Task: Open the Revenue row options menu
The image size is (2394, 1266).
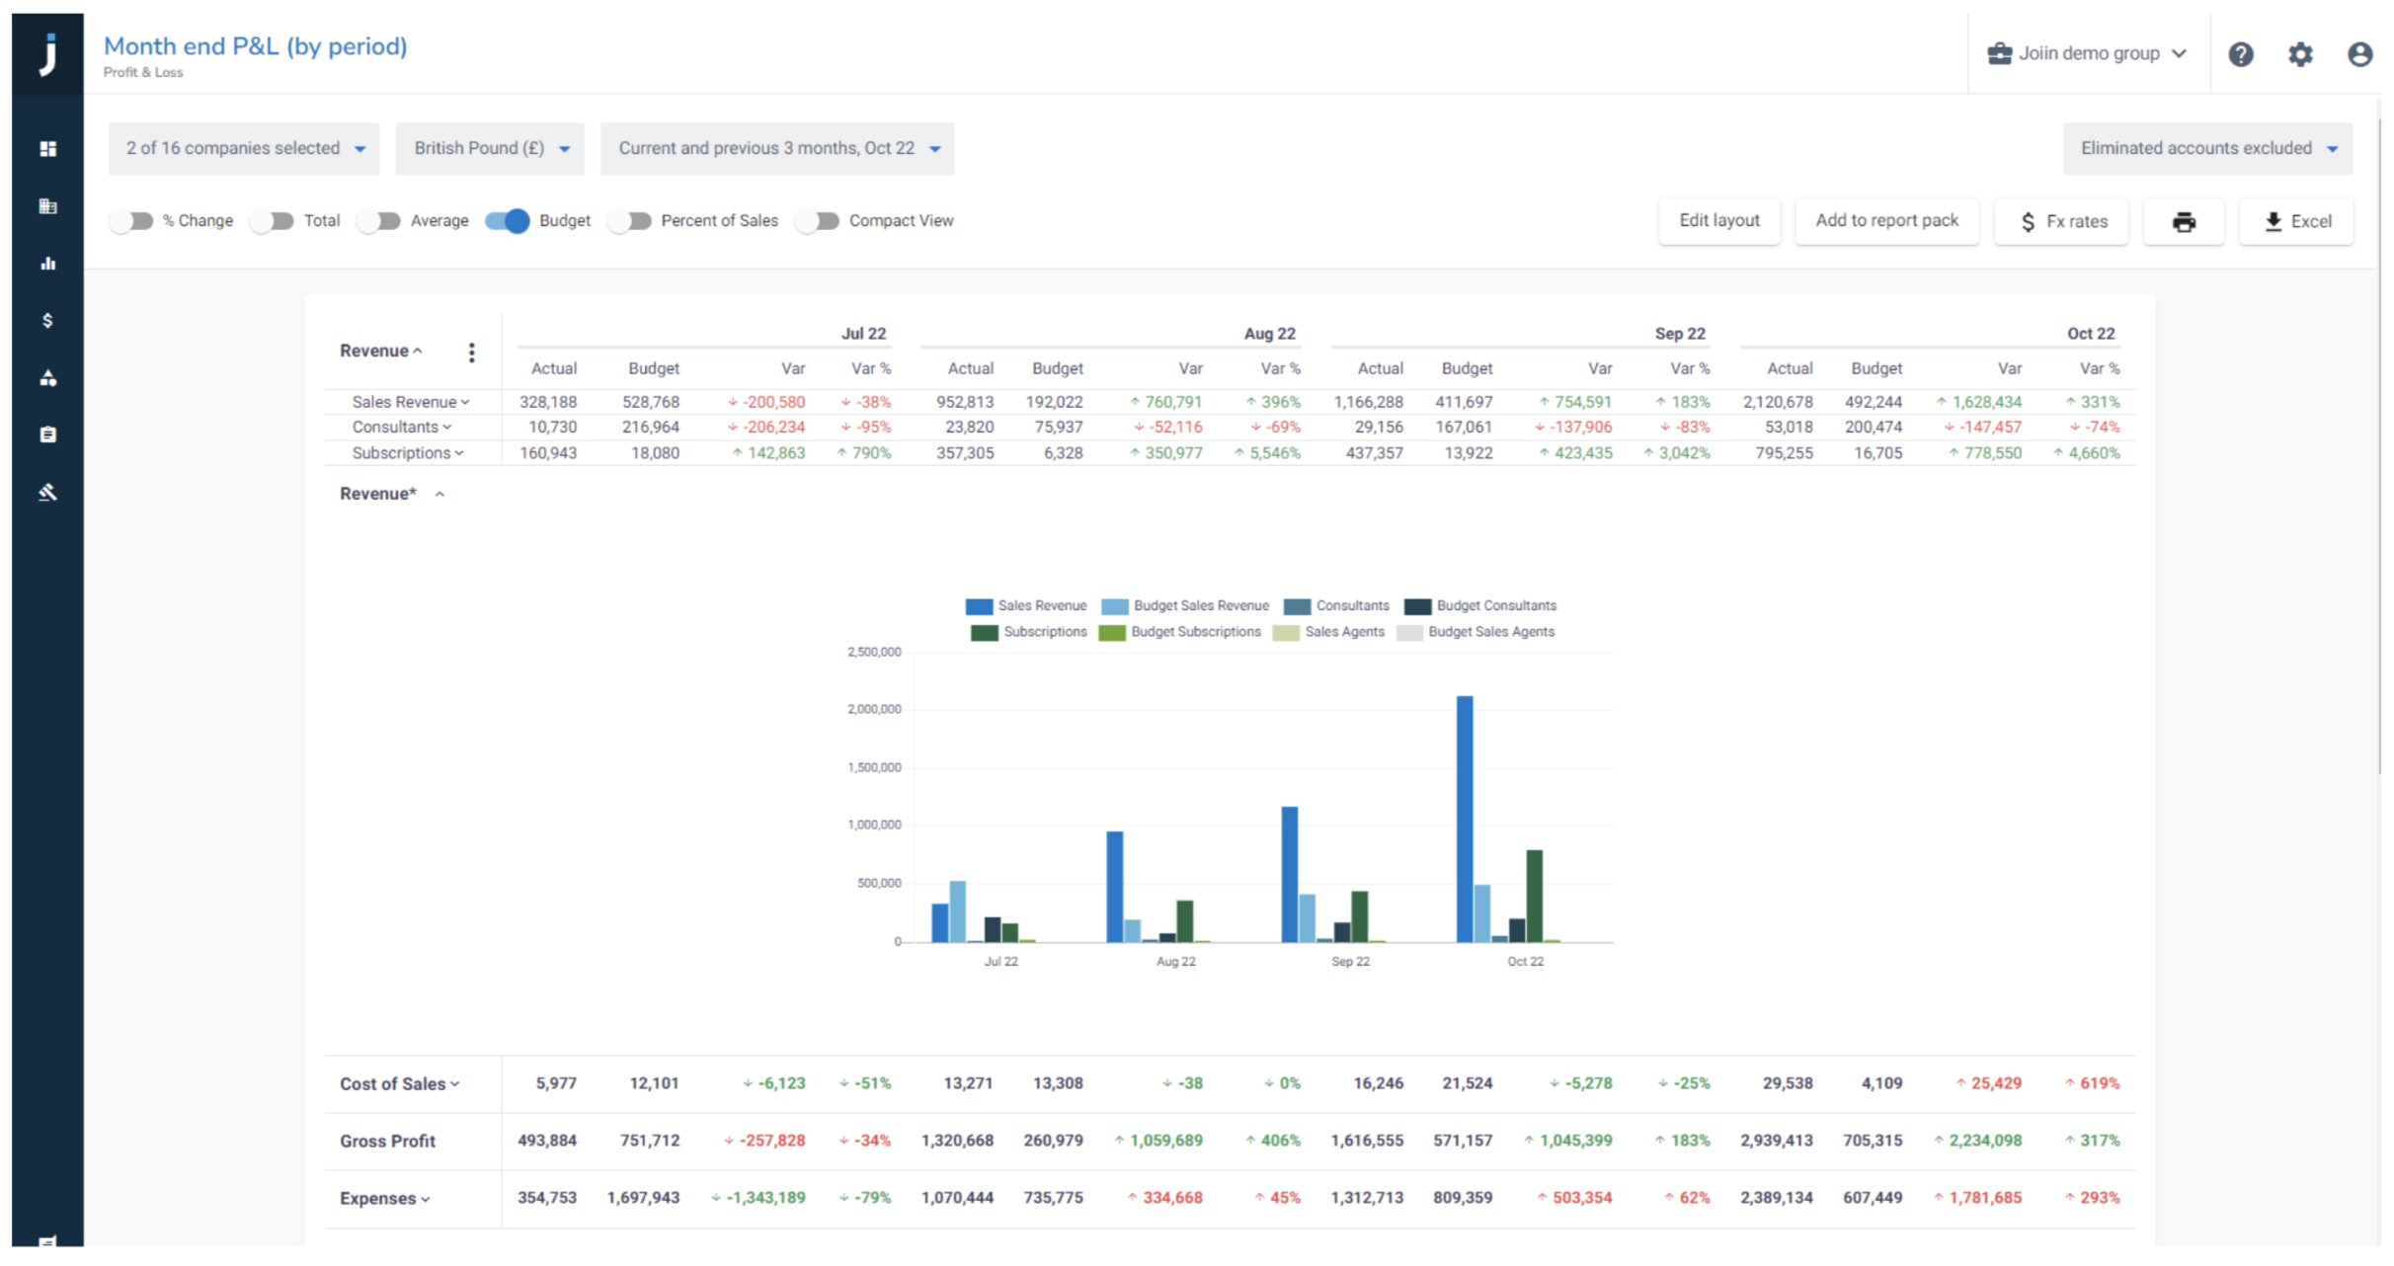Action: point(472,352)
